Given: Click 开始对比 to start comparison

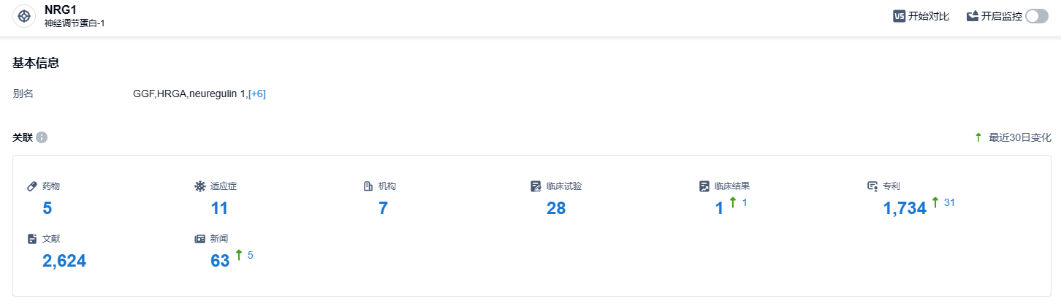Looking at the screenshot, I should 928,16.
